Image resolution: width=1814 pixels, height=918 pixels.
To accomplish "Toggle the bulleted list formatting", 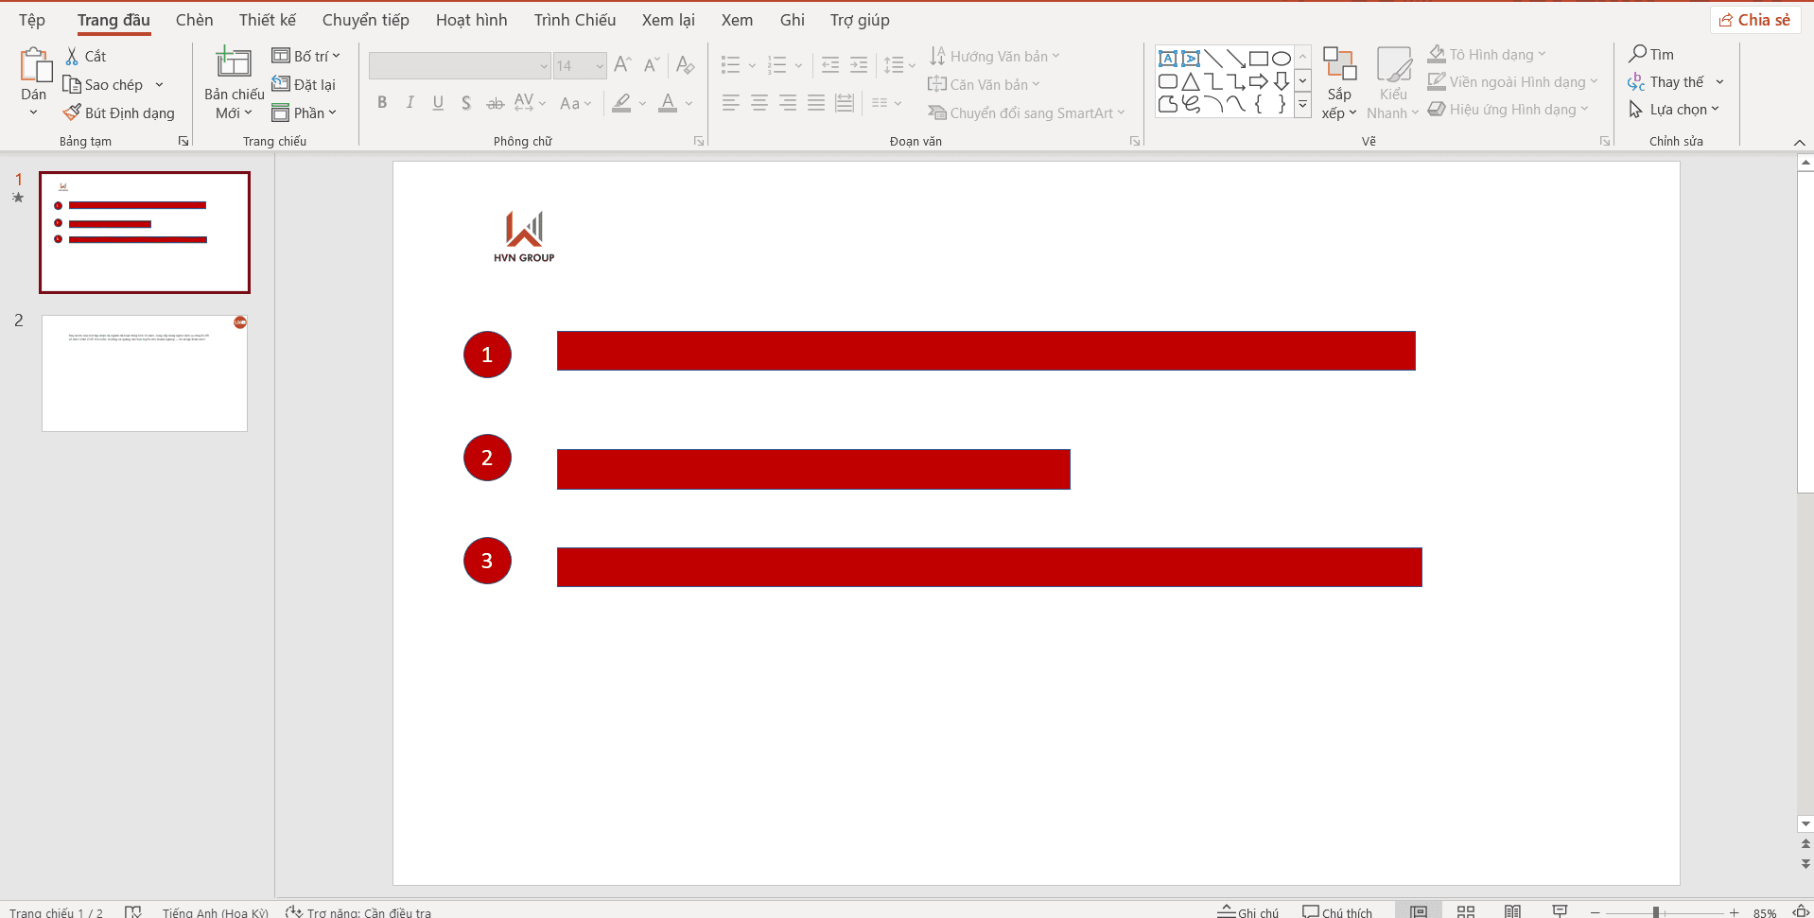I will pyautogui.click(x=729, y=64).
